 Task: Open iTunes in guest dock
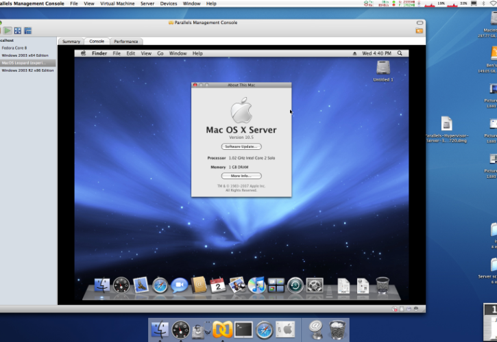(x=257, y=285)
